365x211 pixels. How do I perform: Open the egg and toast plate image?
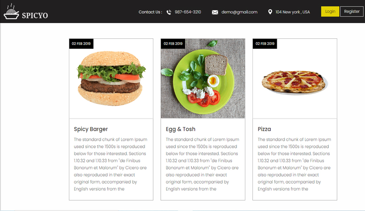[203, 78]
